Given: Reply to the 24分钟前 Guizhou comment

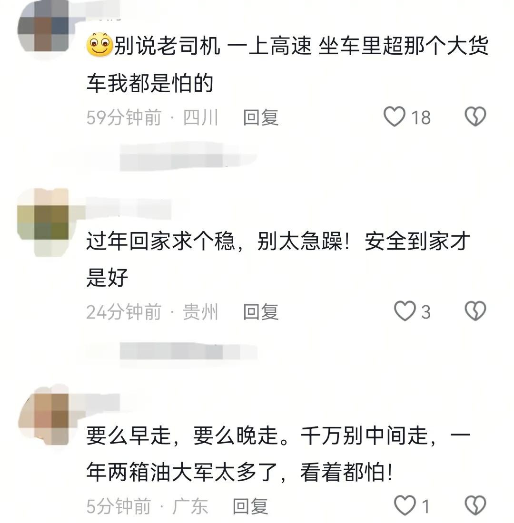Looking at the screenshot, I should pos(260,312).
